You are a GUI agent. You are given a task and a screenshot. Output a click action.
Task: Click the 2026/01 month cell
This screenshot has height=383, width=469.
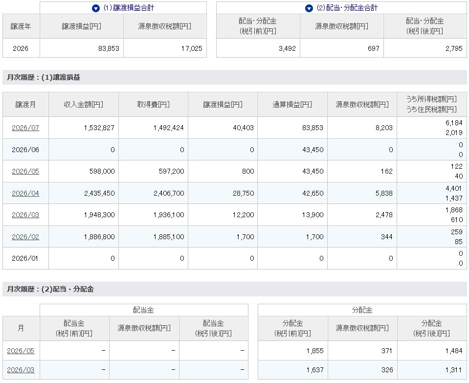(x=25, y=258)
